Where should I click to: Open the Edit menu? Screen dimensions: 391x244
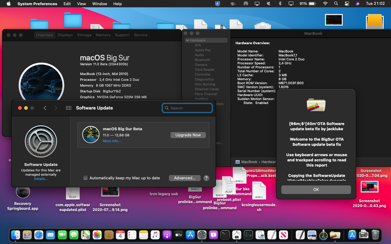pos(67,4)
